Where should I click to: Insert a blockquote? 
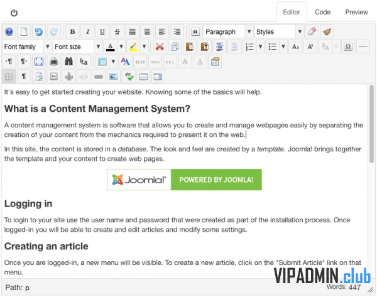[195, 31]
